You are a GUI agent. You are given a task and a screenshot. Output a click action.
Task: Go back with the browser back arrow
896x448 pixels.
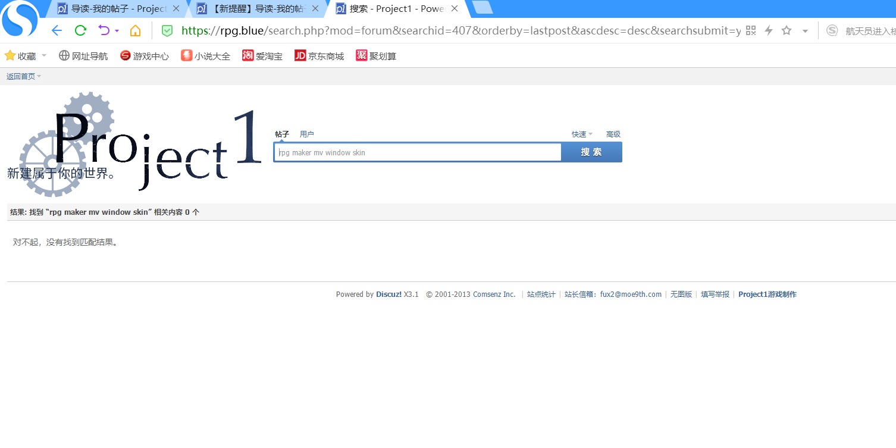tap(57, 31)
